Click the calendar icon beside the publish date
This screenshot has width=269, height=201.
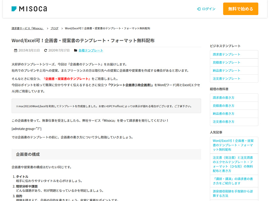tap(15, 51)
